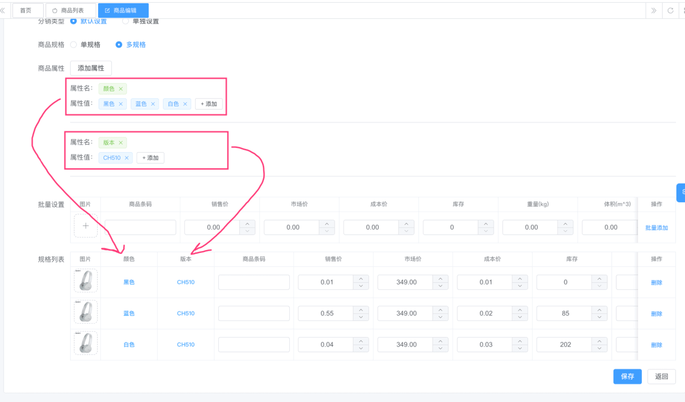Upload batch image via plus box
Screen dimensions: 685x402
click(x=86, y=226)
